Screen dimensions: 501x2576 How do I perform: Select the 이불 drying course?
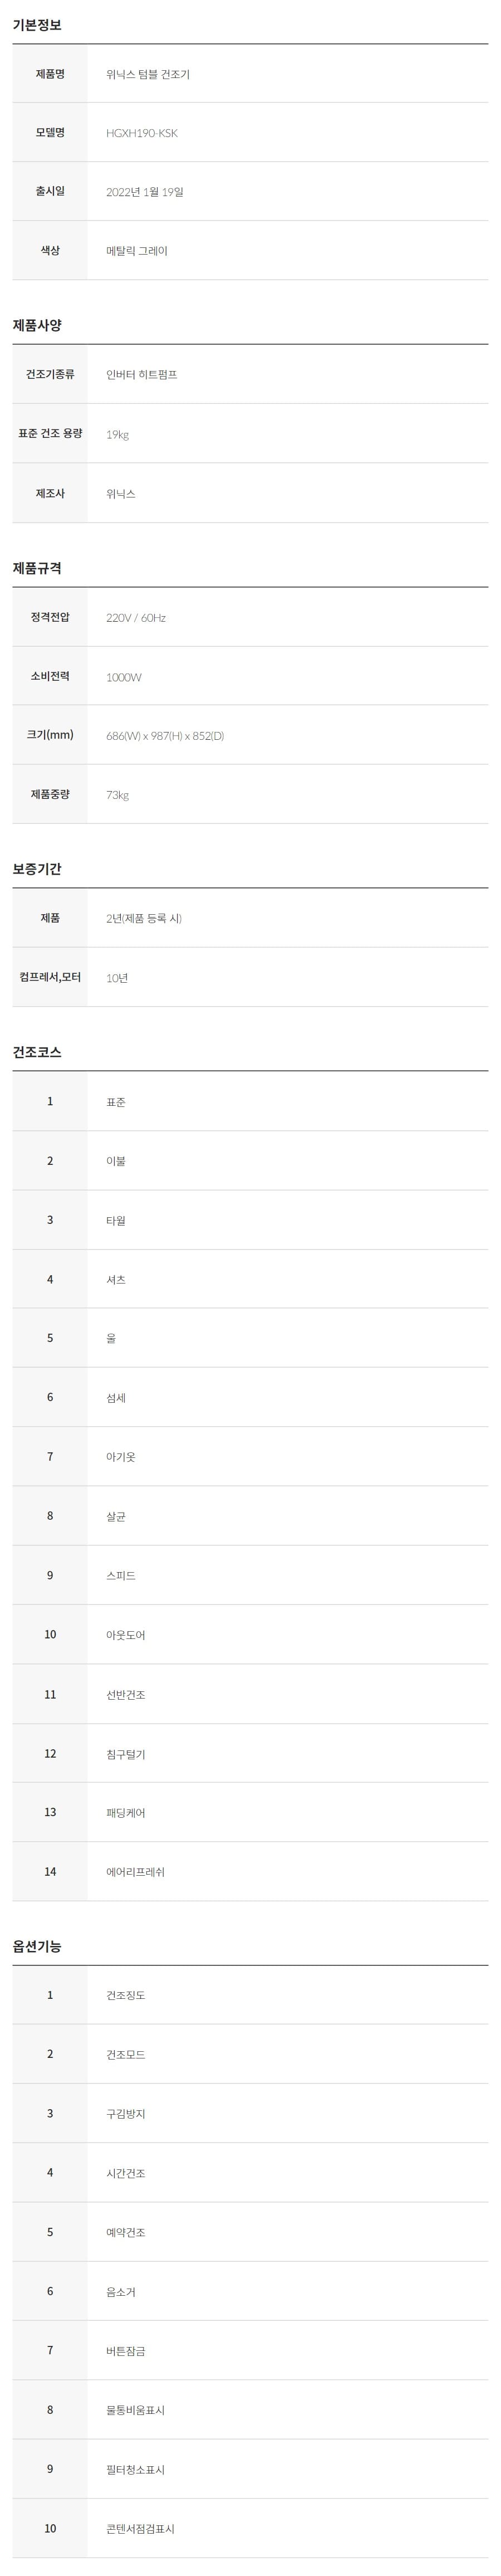tap(116, 1161)
